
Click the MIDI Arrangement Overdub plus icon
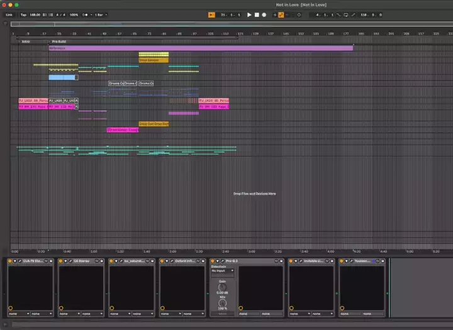(x=275, y=14)
